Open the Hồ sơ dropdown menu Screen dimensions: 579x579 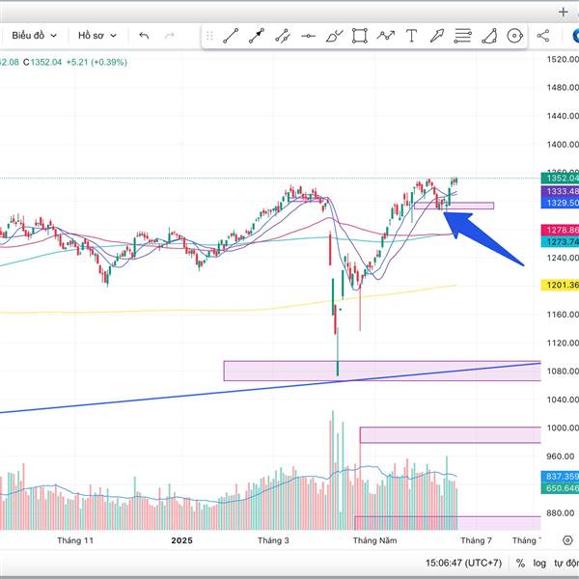click(x=97, y=36)
